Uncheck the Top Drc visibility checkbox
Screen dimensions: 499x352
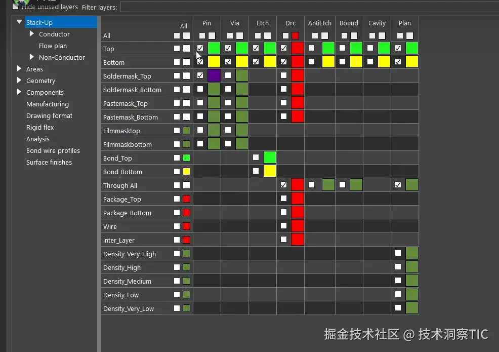coord(283,48)
